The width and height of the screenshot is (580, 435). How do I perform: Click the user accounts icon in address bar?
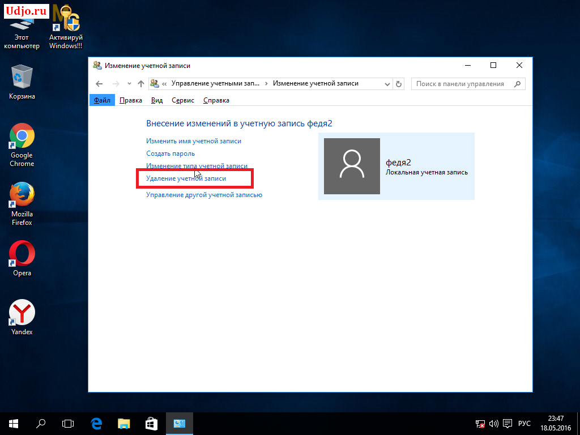pyautogui.click(x=155, y=84)
